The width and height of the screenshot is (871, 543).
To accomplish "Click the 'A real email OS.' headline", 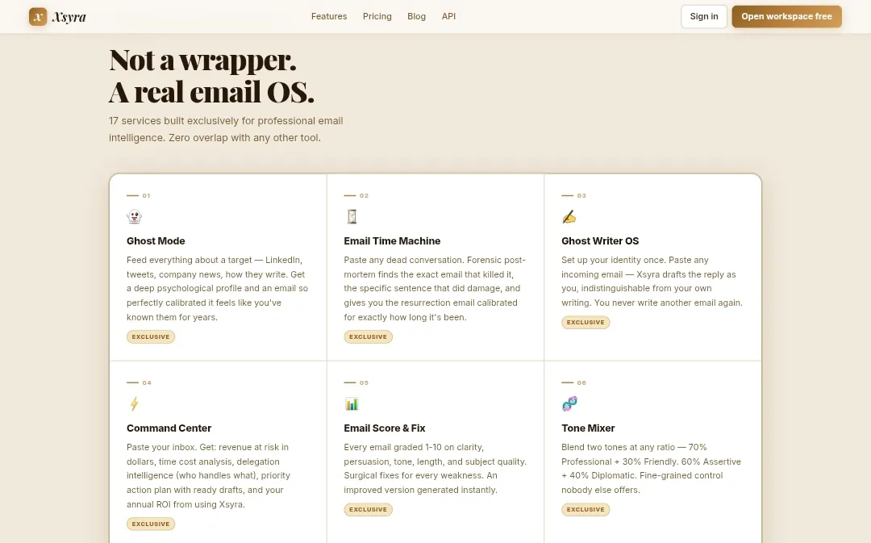I will [x=211, y=92].
